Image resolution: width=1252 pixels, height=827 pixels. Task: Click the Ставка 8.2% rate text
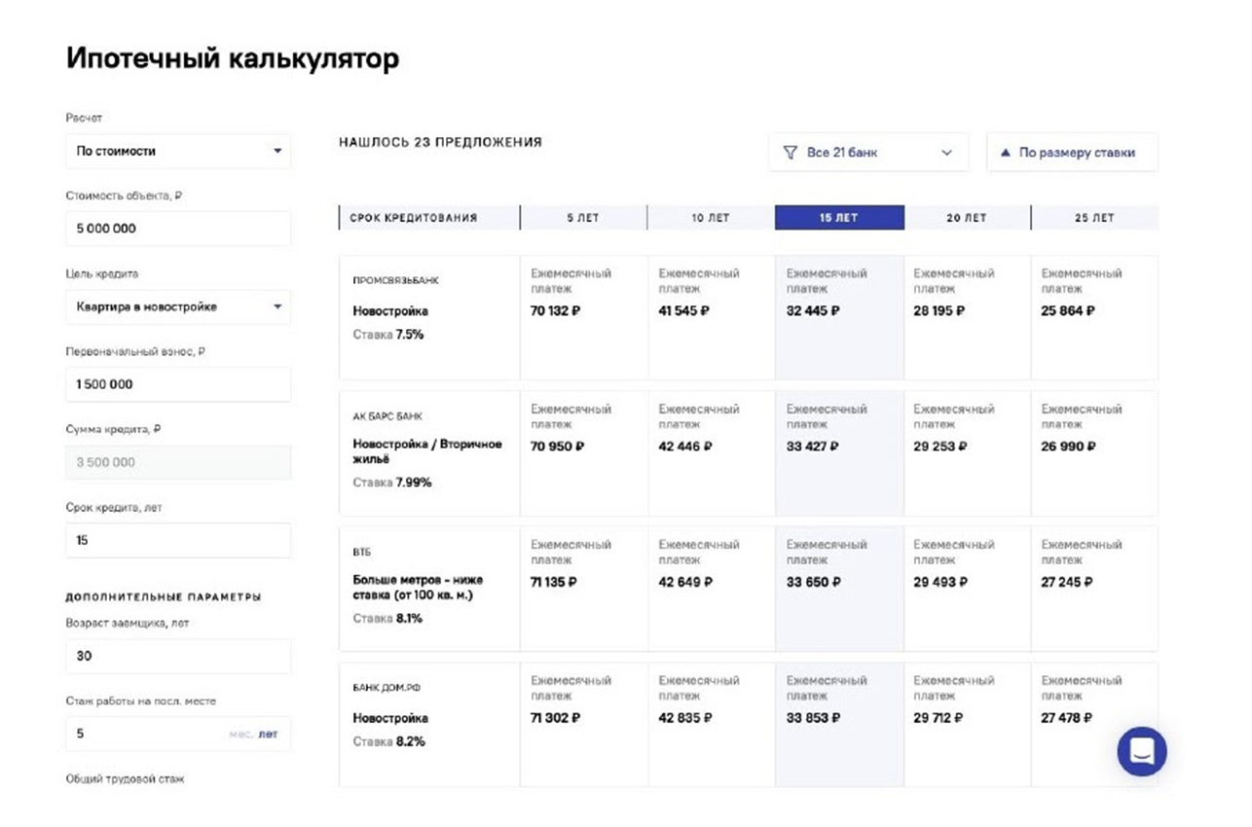coord(388,741)
